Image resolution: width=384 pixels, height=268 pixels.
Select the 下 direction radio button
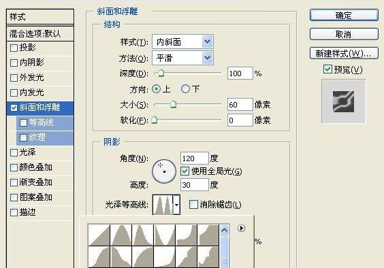coord(185,89)
